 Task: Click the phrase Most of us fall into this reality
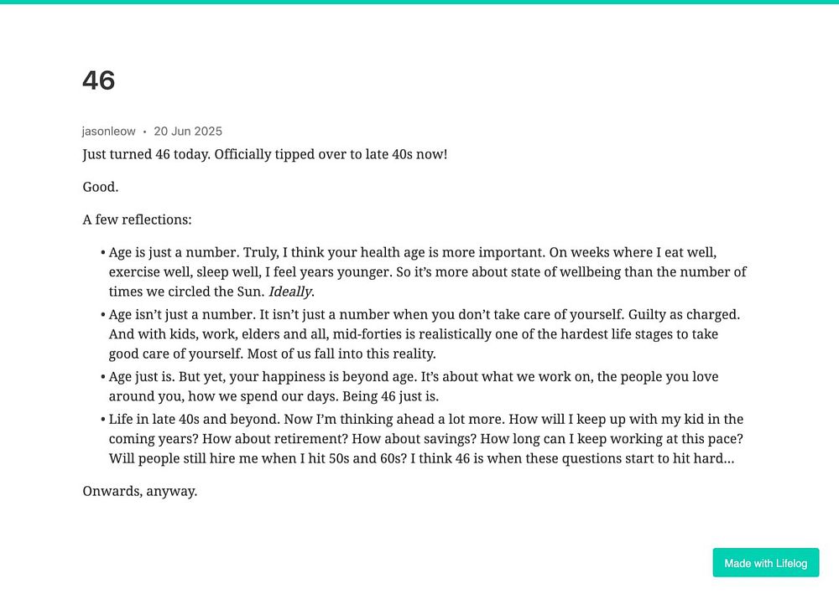(341, 354)
